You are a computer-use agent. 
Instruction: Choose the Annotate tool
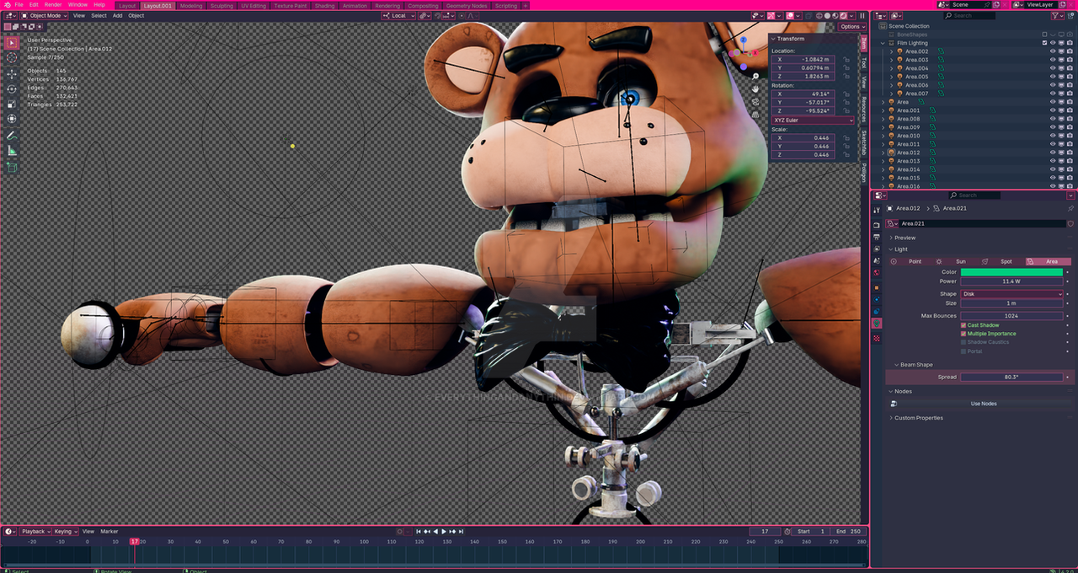(12, 136)
